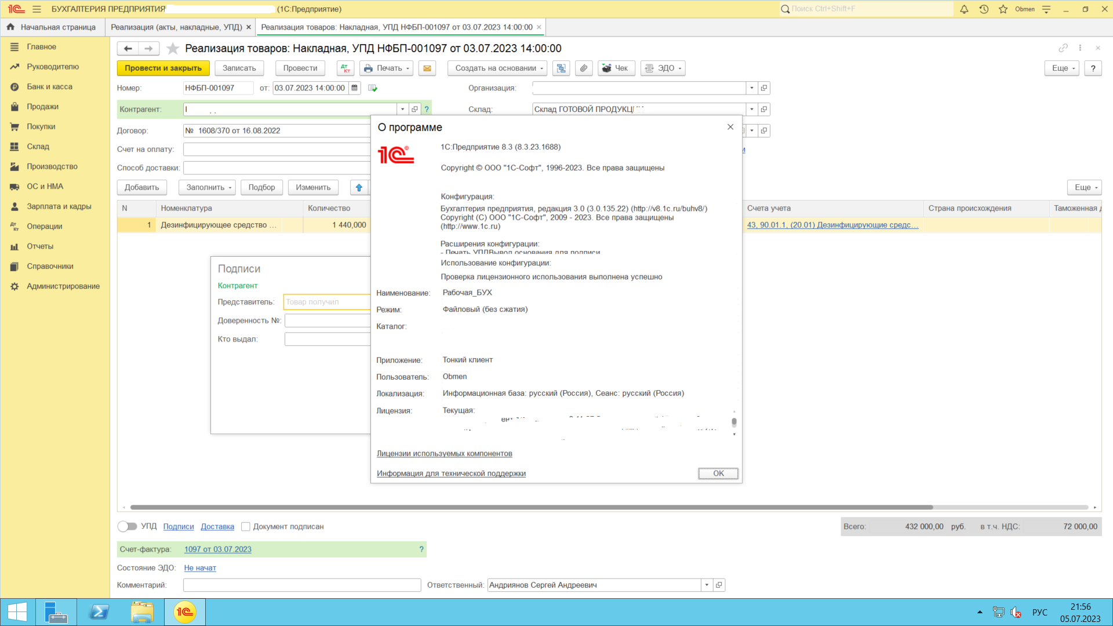
Task: Click the green icon after date field
Action: click(373, 88)
